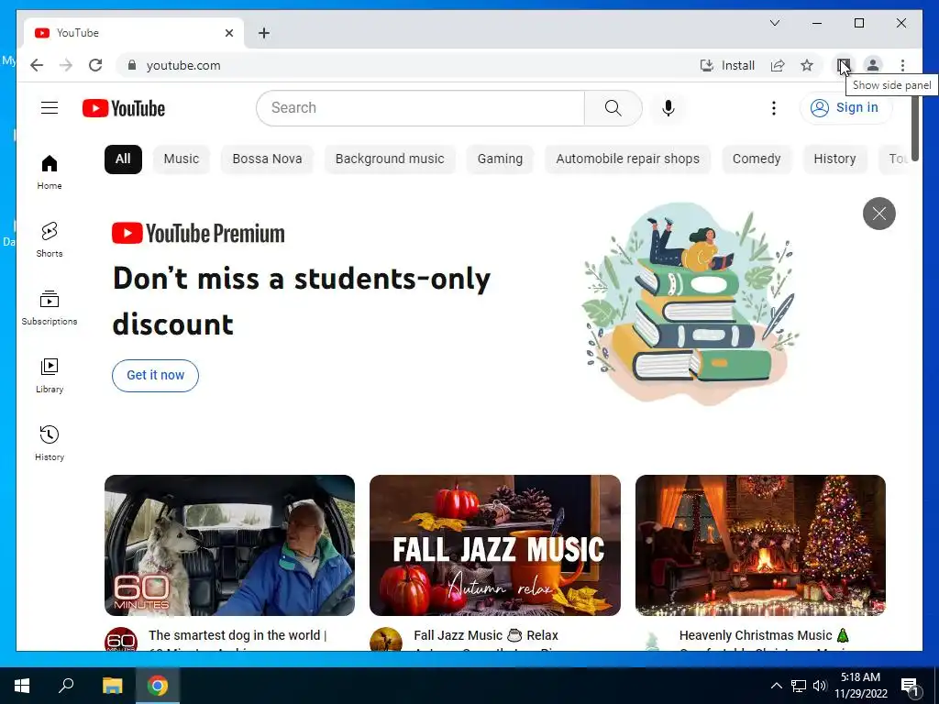The height and width of the screenshot is (704, 939).
Task: Select the Gaming chip
Action: [500, 159]
